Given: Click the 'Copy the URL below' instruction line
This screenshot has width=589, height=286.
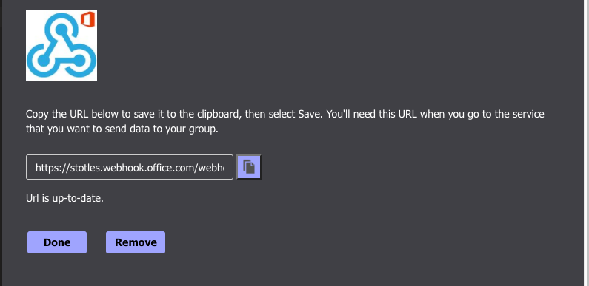Looking at the screenshot, I should click(284, 114).
